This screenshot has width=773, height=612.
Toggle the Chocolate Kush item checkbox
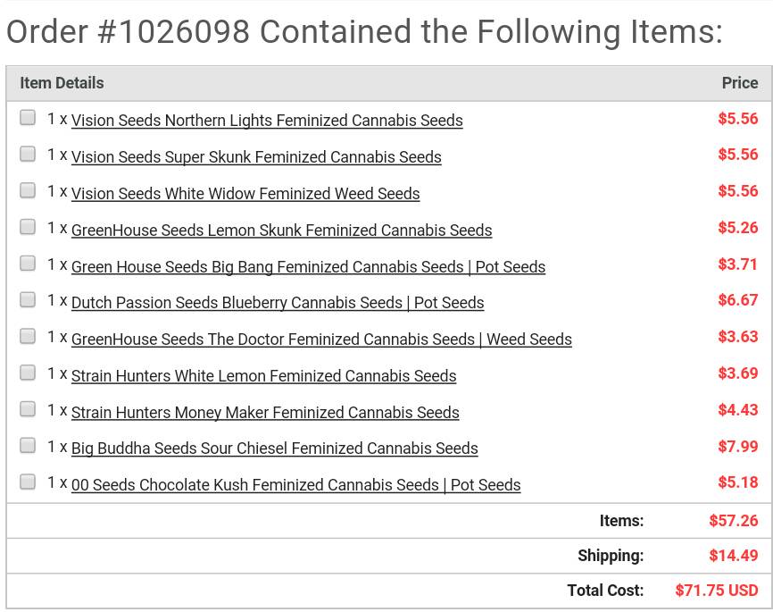pos(28,482)
